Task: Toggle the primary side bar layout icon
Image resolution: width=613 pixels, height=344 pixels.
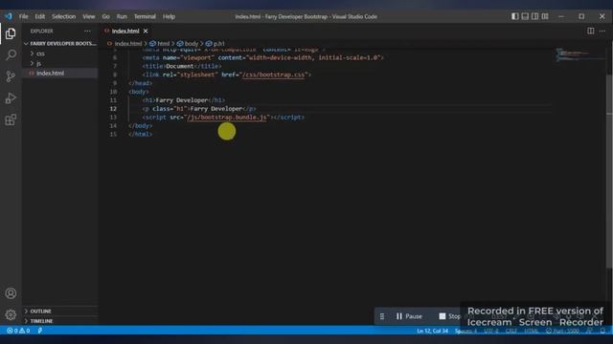Action: click(x=515, y=16)
